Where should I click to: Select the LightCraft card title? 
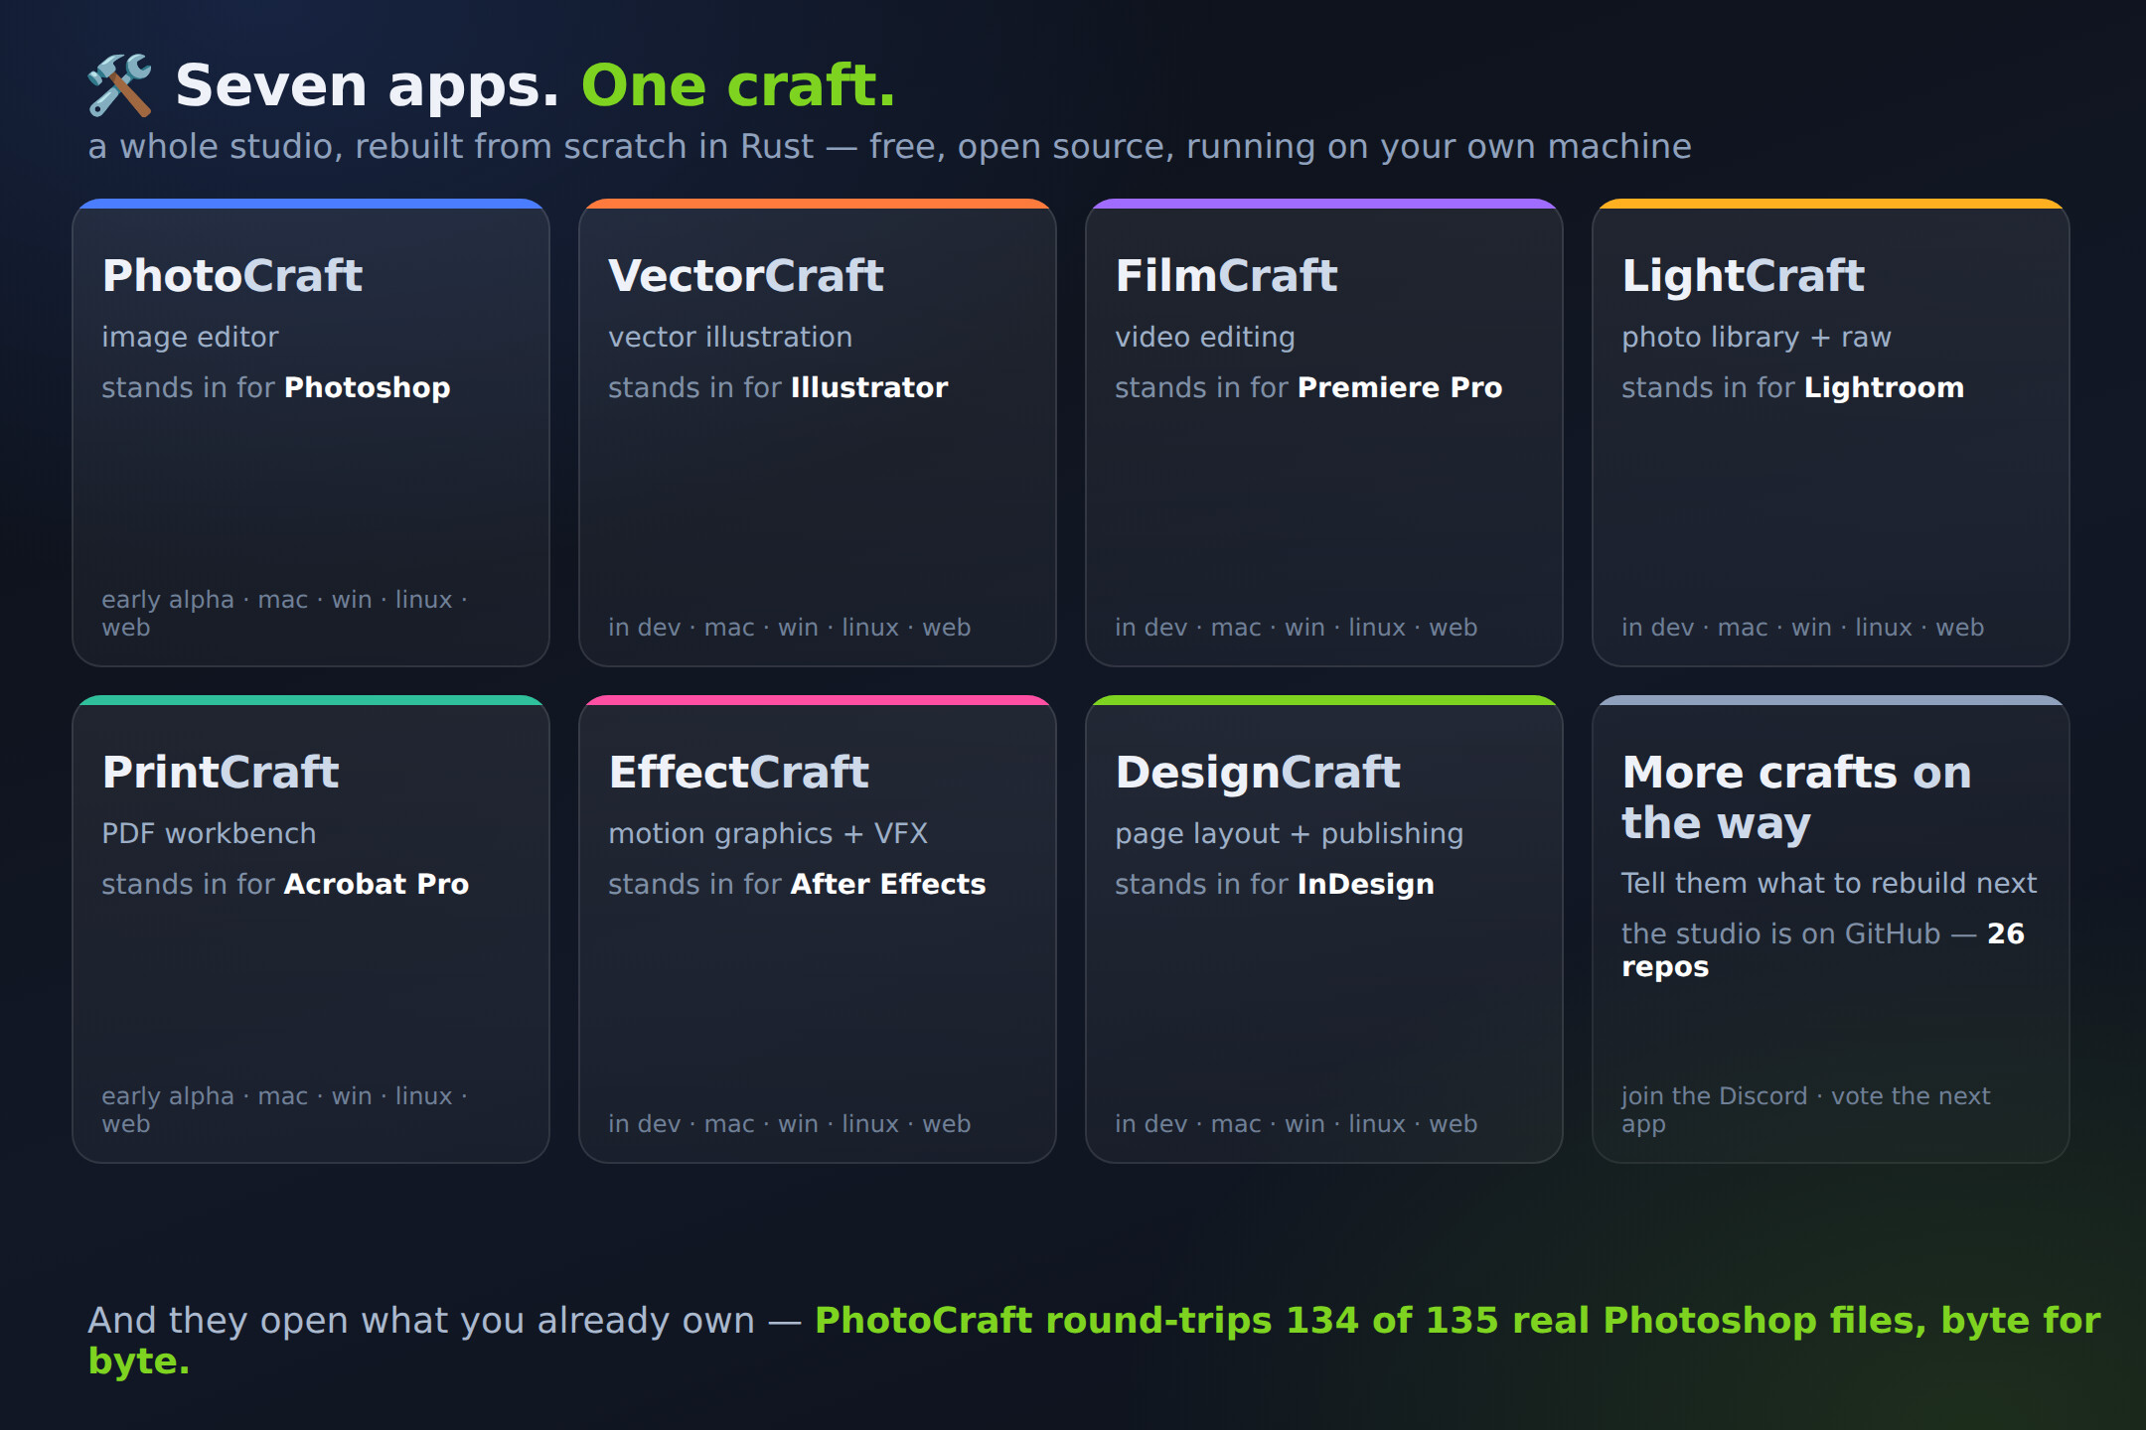(x=1744, y=276)
